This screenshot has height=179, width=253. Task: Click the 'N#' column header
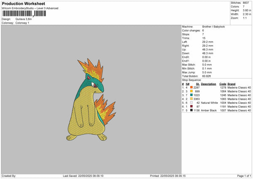coord(188,84)
